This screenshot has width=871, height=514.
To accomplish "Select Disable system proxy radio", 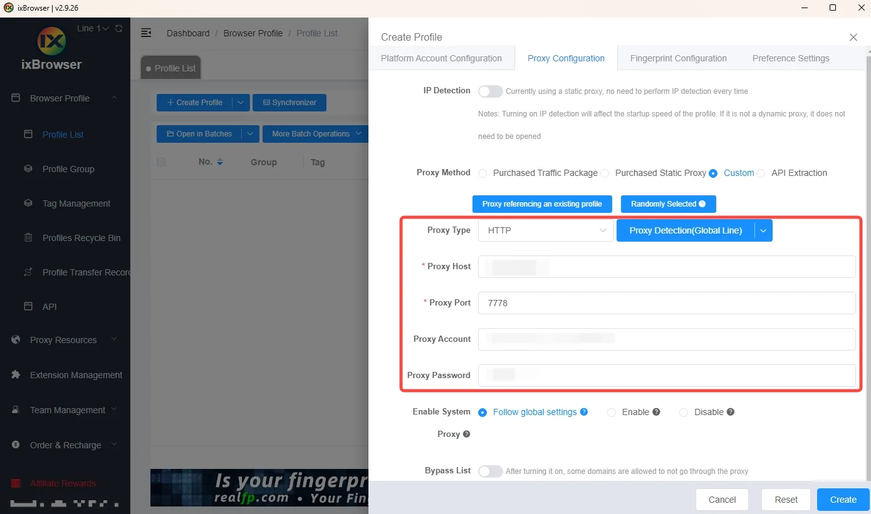I will [684, 413].
